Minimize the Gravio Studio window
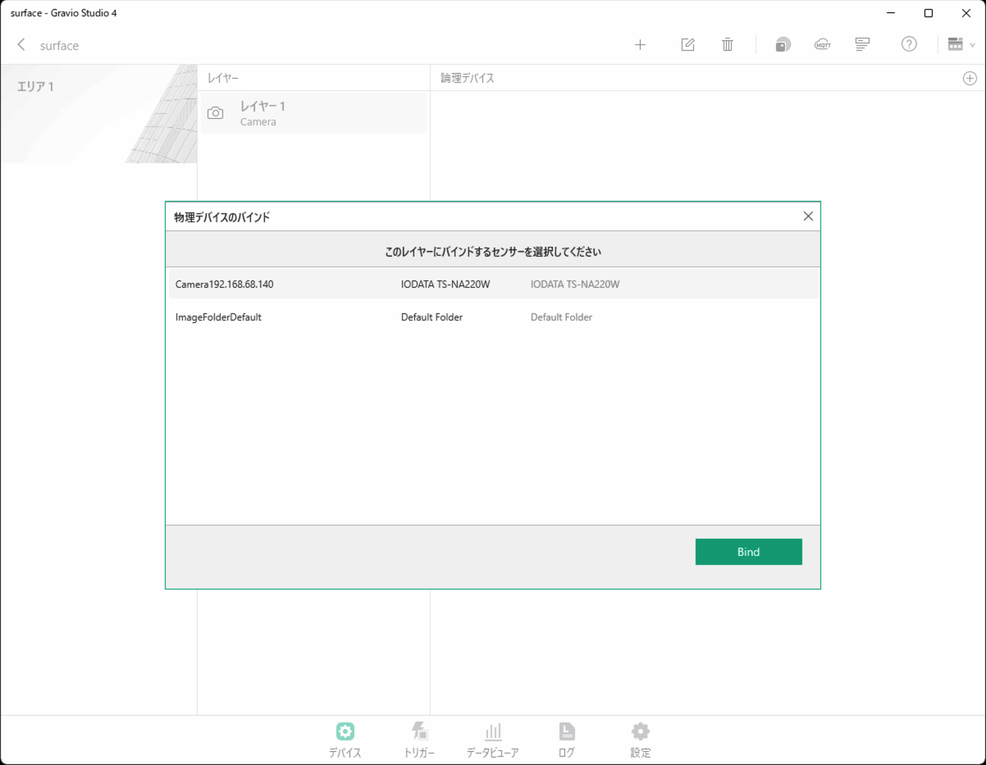Viewport: 986px width, 765px height. click(x=890, y=13)
